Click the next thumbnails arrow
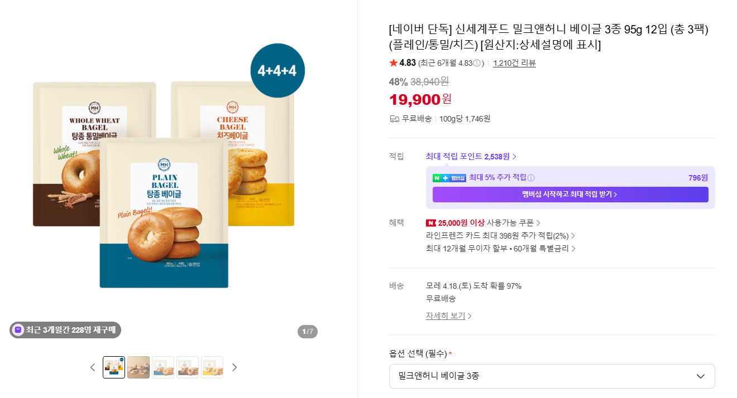The width and height of the screenshot is (737, 398). click(x=234, y=367)
